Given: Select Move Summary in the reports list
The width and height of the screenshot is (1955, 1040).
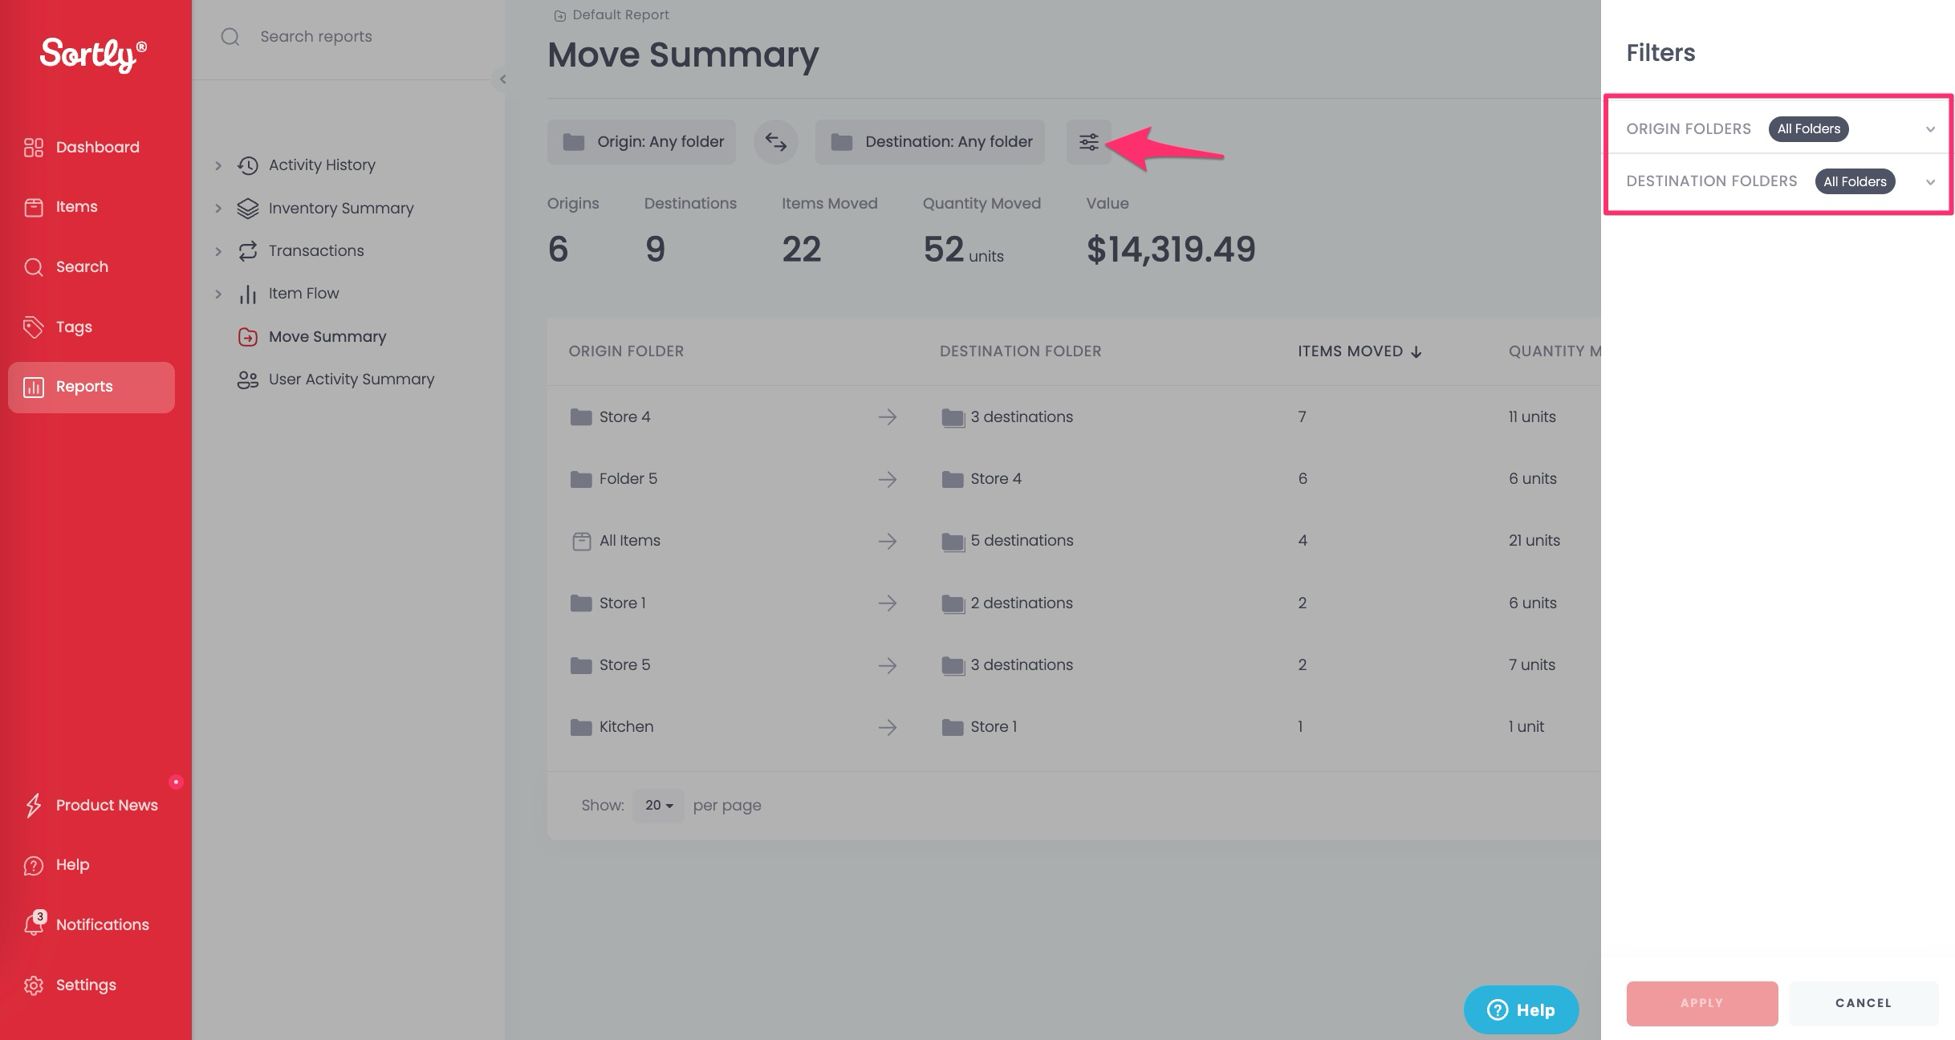Looking at the screenshot, I should tap(327, 336).
